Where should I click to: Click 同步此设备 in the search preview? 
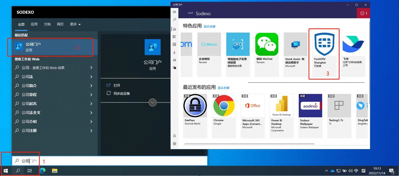click(122, 94)
